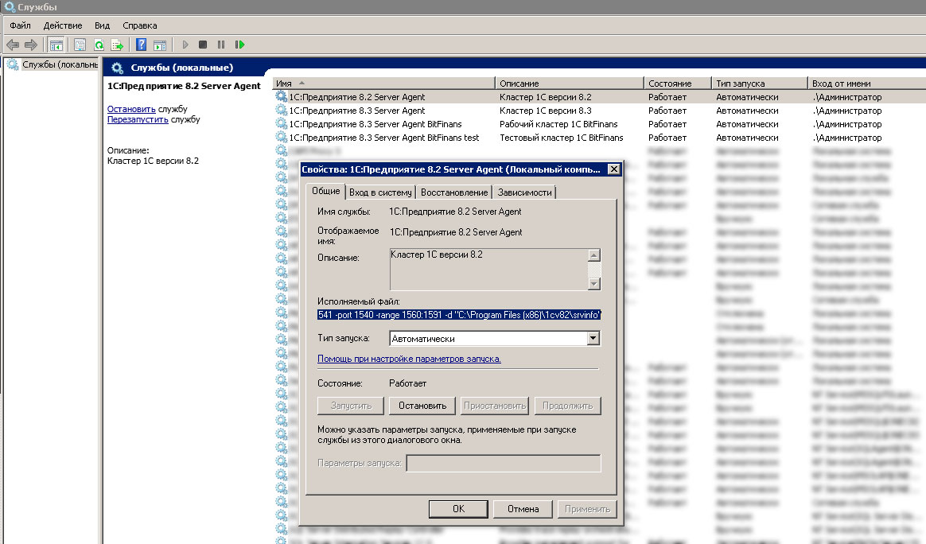Click the gear icon of Server Agent BitFinans test row

(282, 137)
